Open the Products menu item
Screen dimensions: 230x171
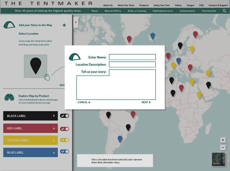(144, 5)
